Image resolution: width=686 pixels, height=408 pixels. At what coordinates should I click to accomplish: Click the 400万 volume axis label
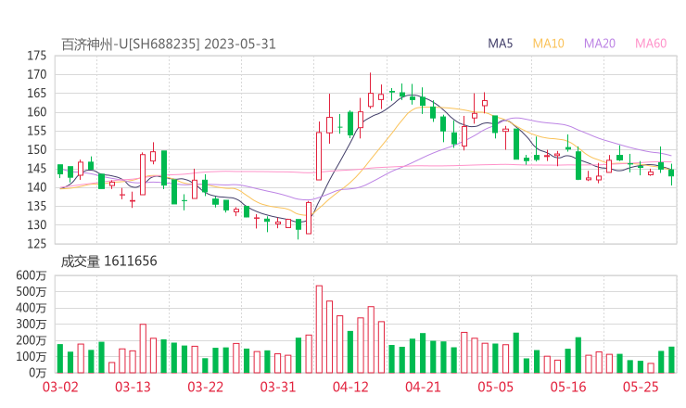[32, 308]
